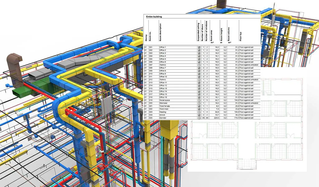Click the '34,2' room volume value
The image size is (319, 187).
coord(237,115)
